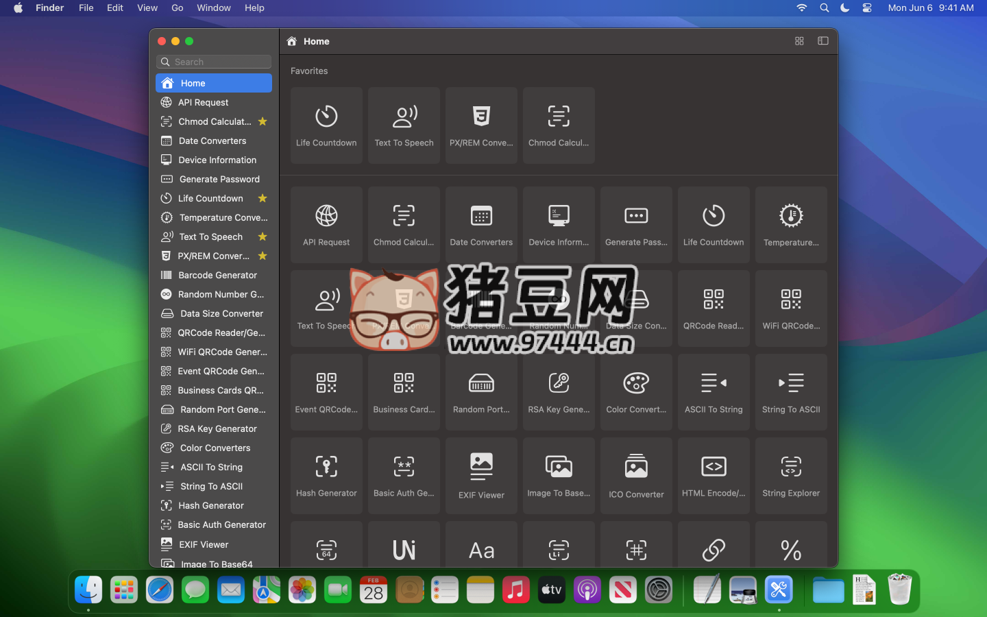Open Business Cards QR card

[404, 392]
